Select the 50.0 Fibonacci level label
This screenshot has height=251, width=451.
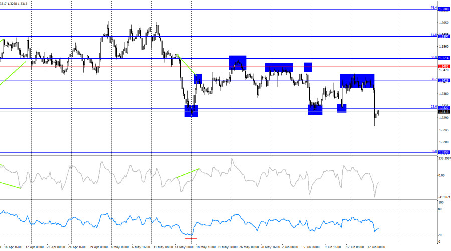[x=434, y=57]
